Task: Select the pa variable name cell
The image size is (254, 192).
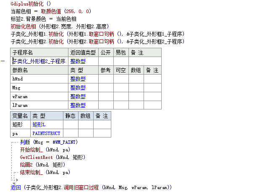Action: [x=20, y=133]
